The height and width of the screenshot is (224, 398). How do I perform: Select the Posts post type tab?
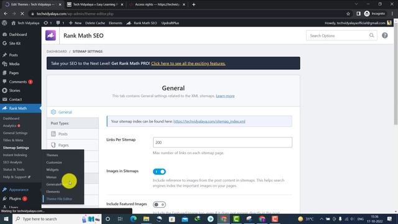(x=73, y=134)
